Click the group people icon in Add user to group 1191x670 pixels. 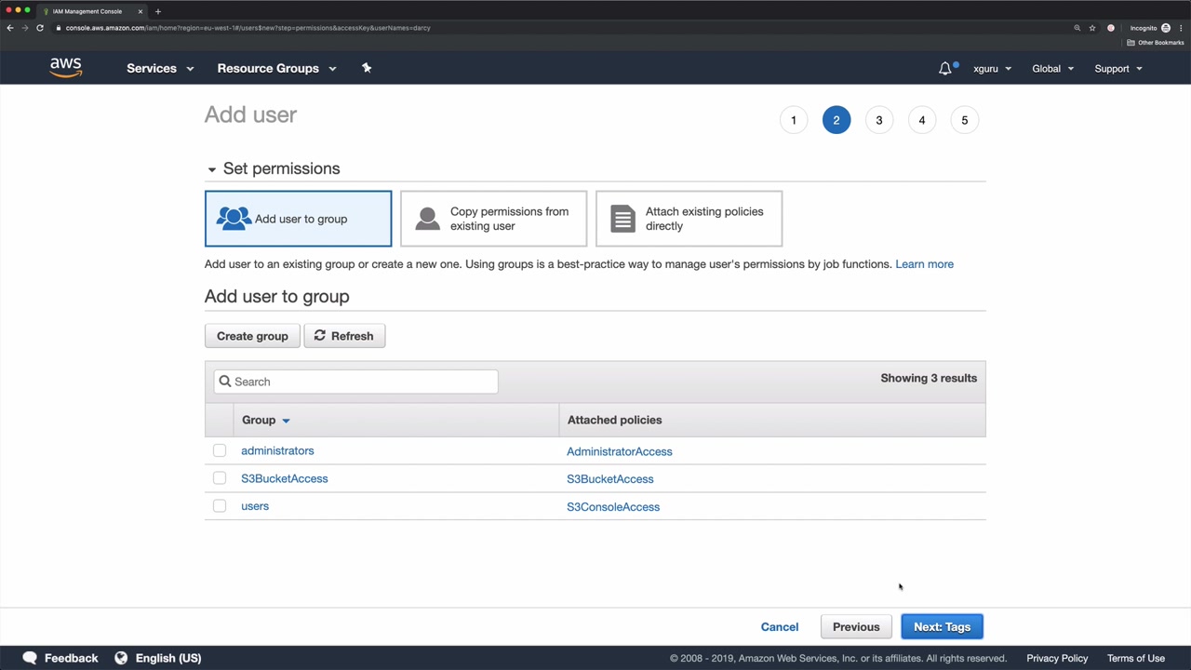click(x=234, y=219)
